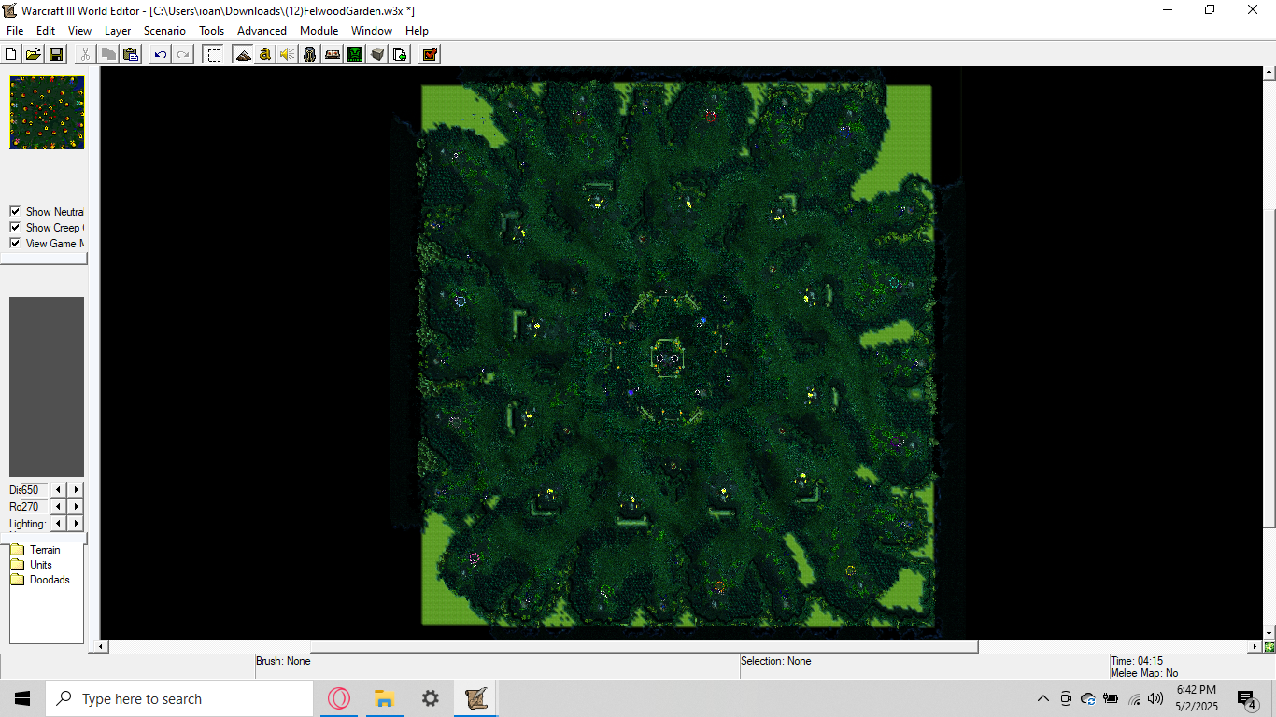Click the minimap preview thumbnail
1276x717 pixels.
pos(47,112)
